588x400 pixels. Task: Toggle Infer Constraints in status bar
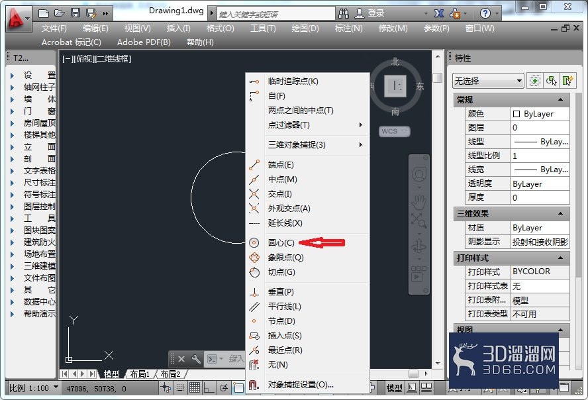166,387
